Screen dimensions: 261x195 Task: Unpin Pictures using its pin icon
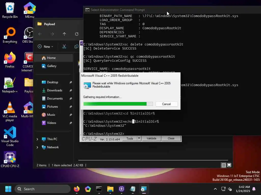coord(71,107)
